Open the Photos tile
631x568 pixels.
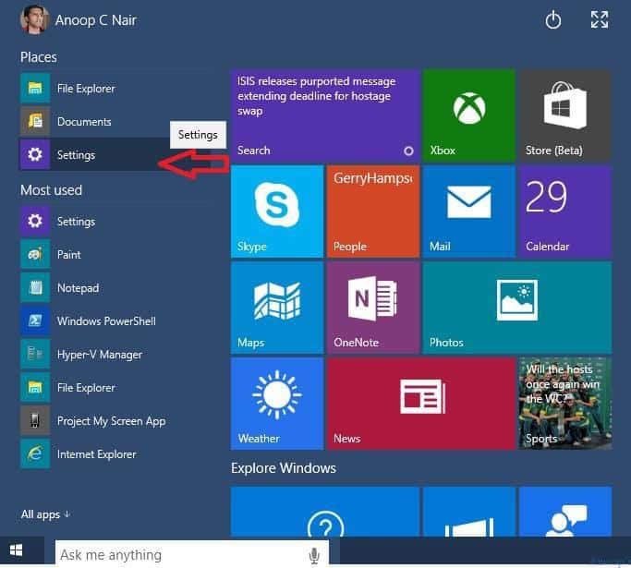click(517, 308)
